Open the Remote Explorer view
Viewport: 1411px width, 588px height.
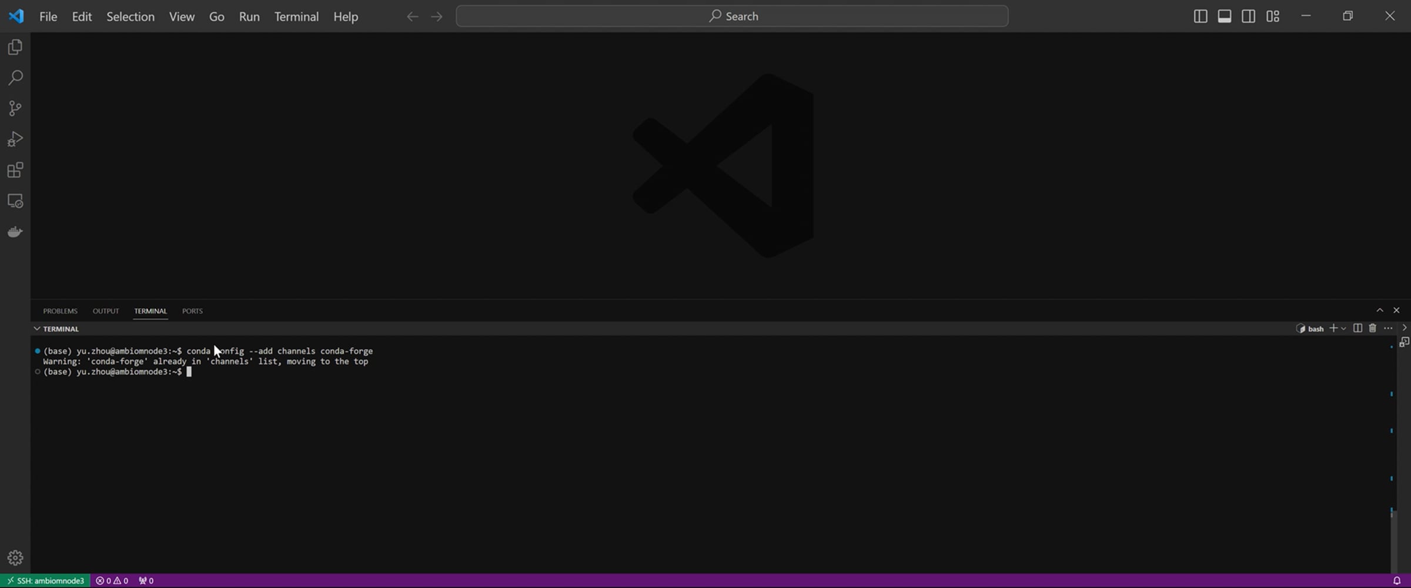point(15,201)
